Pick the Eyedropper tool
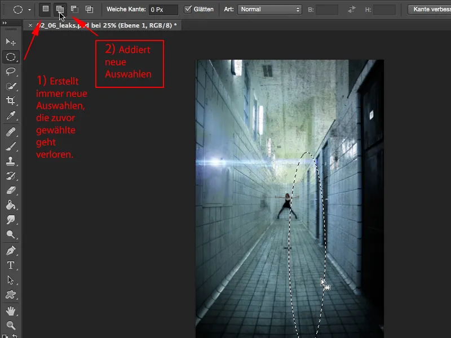 click(x=10, y=115)
